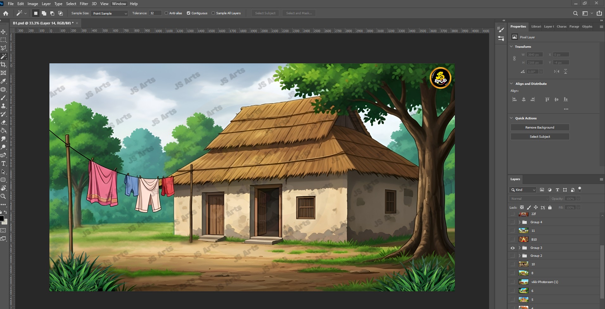This screenshot has width=605, height=309.
Task: Click the Remove Background button
Action: coord(540,127)
